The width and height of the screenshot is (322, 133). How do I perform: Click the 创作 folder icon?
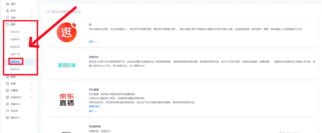(x=7, y=24)
